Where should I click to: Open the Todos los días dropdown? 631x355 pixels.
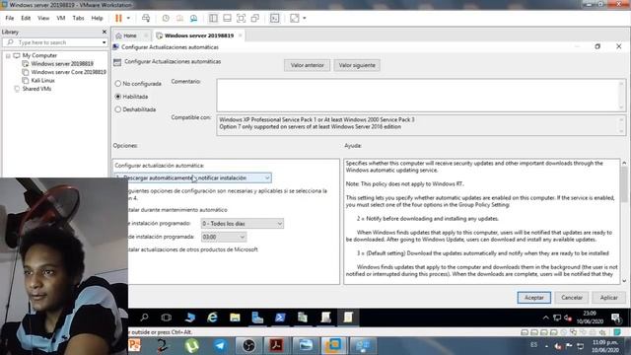click(x=243, y=224)
